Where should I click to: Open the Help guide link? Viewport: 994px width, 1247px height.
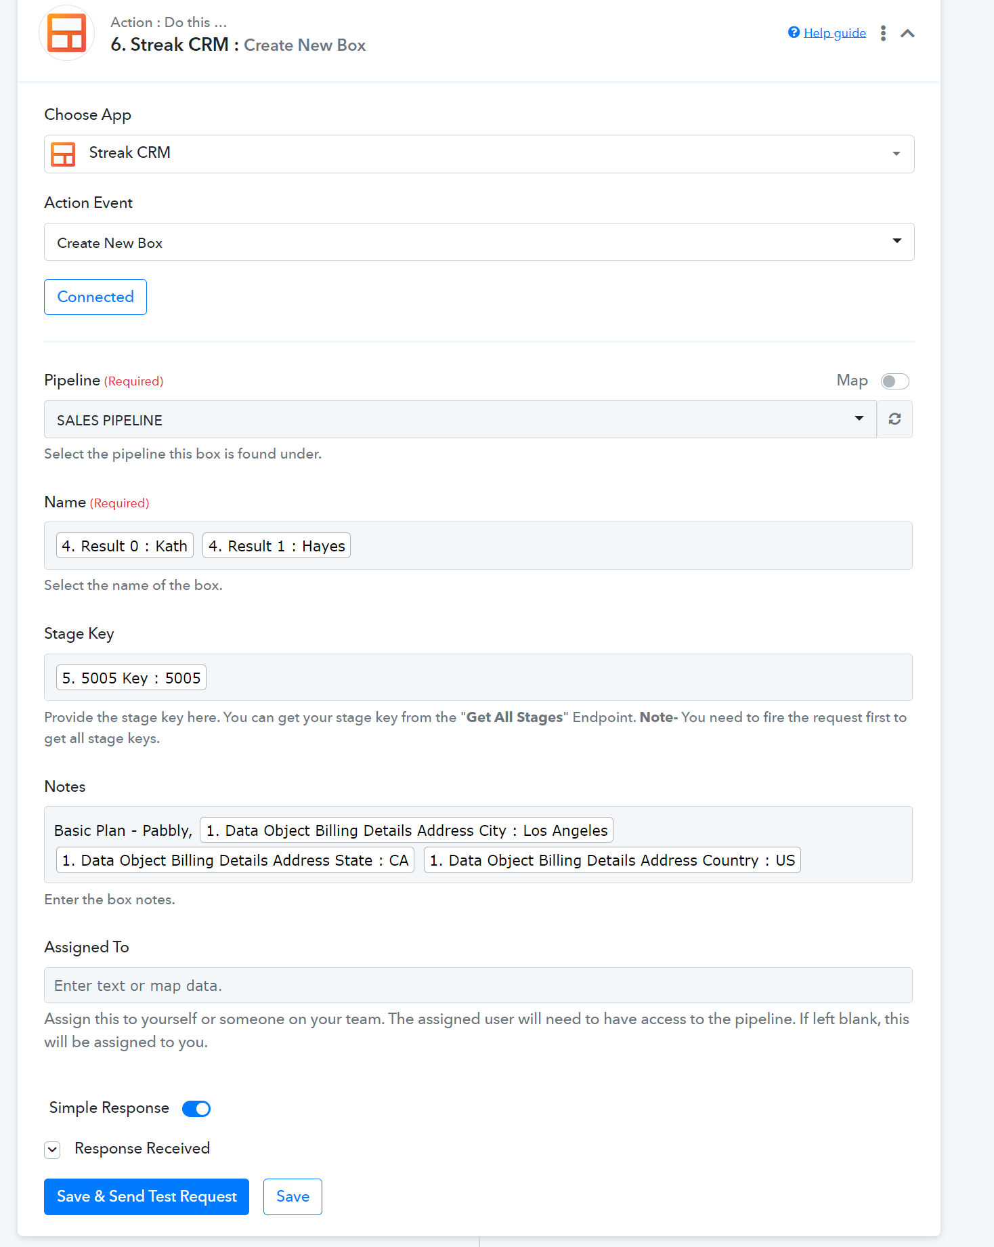(x=834, y=33)
